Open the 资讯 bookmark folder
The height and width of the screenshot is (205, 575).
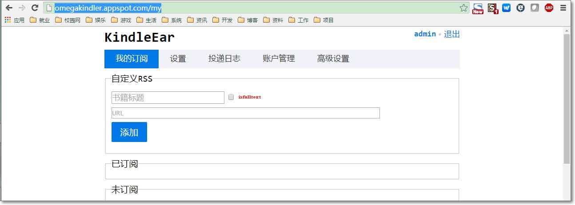(197, 20)
